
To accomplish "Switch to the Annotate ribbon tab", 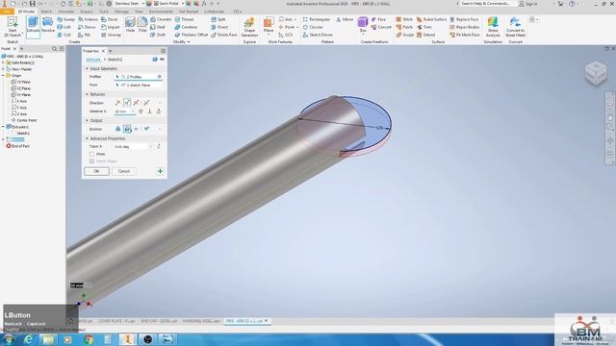I will (66, 12).
